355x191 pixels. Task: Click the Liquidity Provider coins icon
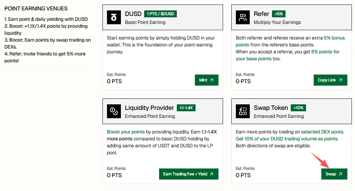point(114,111)
